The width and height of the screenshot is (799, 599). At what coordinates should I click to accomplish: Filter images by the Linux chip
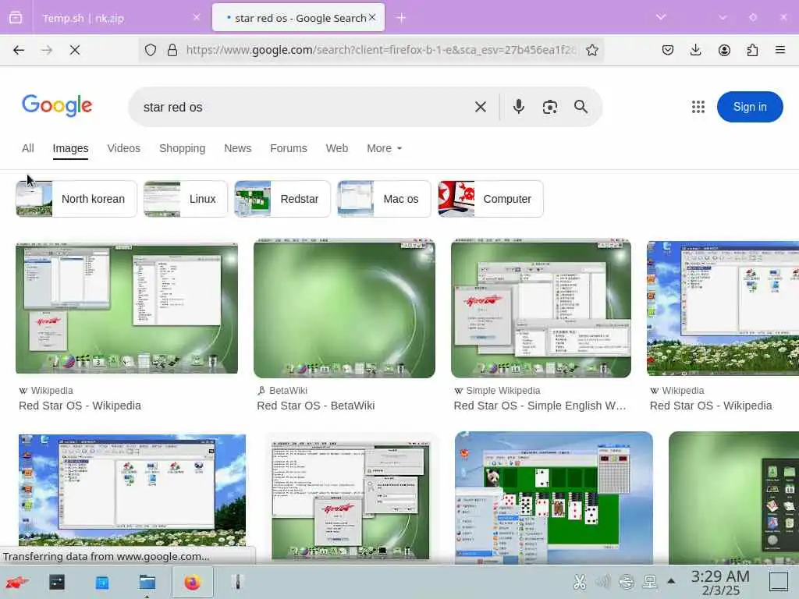(x=186, y=199)
